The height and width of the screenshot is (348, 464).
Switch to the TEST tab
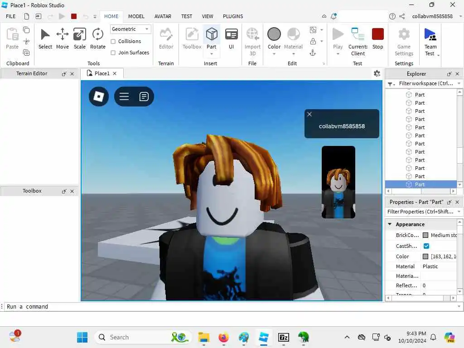pyautogui.click(x=187, y=16)
